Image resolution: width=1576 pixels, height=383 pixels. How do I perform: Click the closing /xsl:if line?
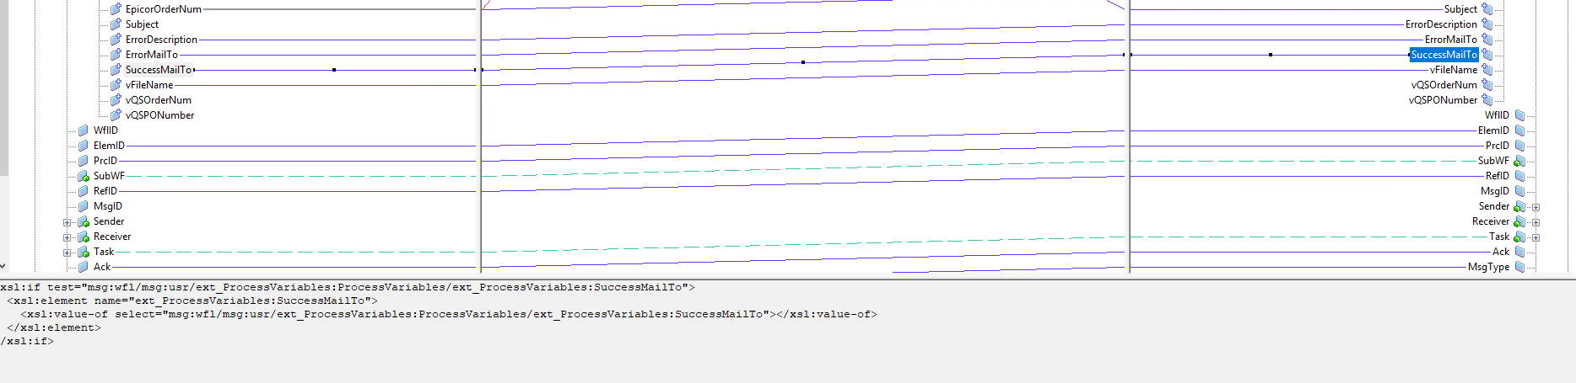pyautogui.click(x=27, y=341)
